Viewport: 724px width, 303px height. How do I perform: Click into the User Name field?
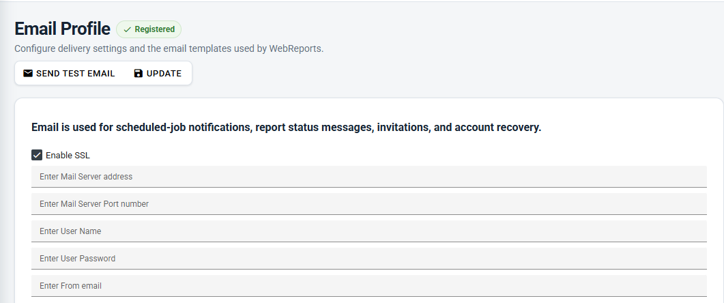[x=369, y=231]
